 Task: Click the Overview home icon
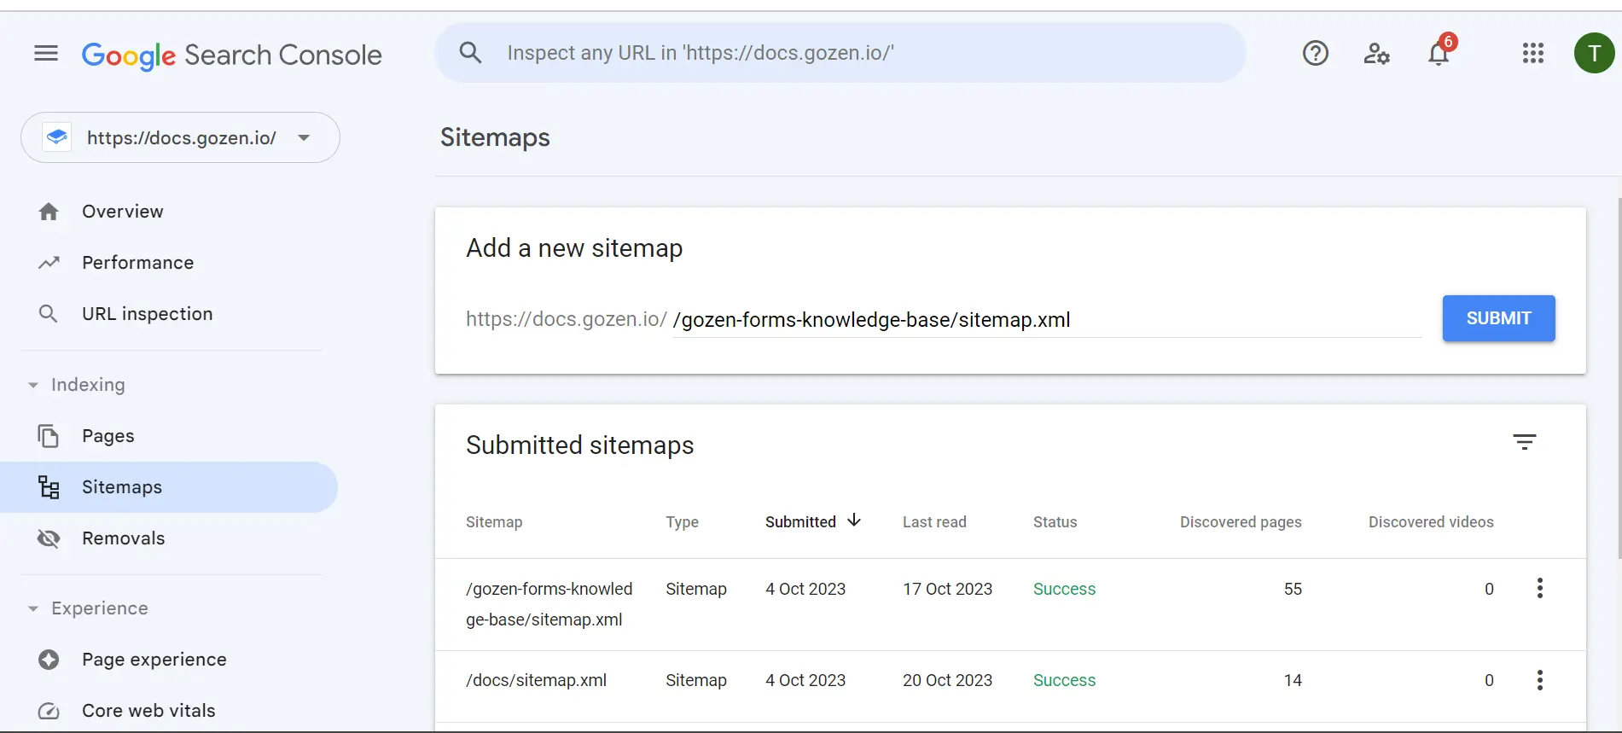49,212
